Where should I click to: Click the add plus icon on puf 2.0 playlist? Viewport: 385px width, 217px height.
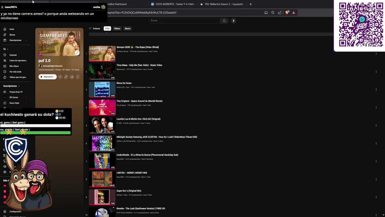click(x=60, y=77)
